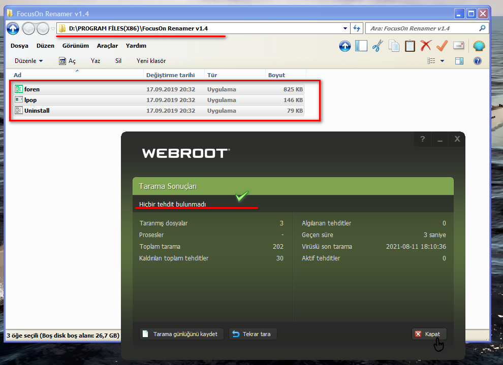
Task: Expand the address bar path dropdown
Action: coord(345,28)
